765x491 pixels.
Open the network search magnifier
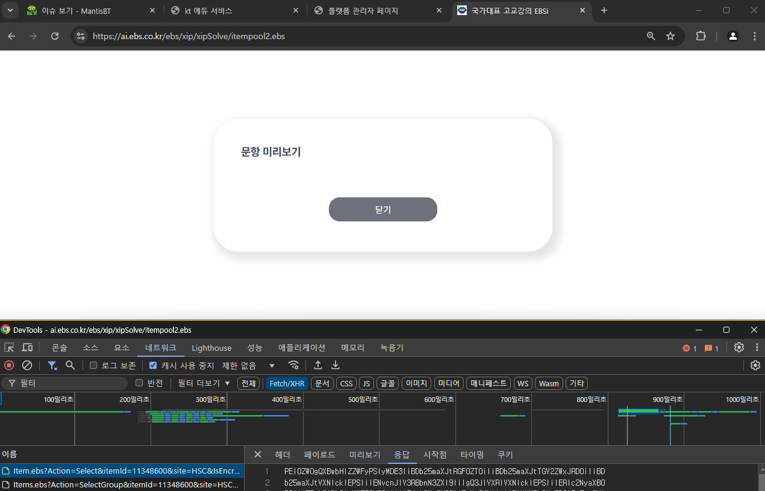70,365
